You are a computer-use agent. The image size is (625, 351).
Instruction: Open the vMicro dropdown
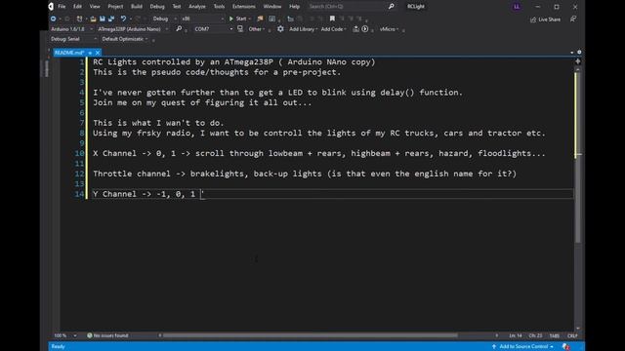(389, 29)
